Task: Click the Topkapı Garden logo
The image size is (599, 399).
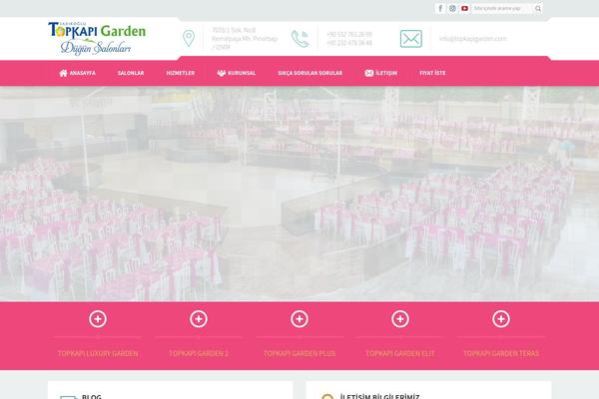Action: pos(97,39)
